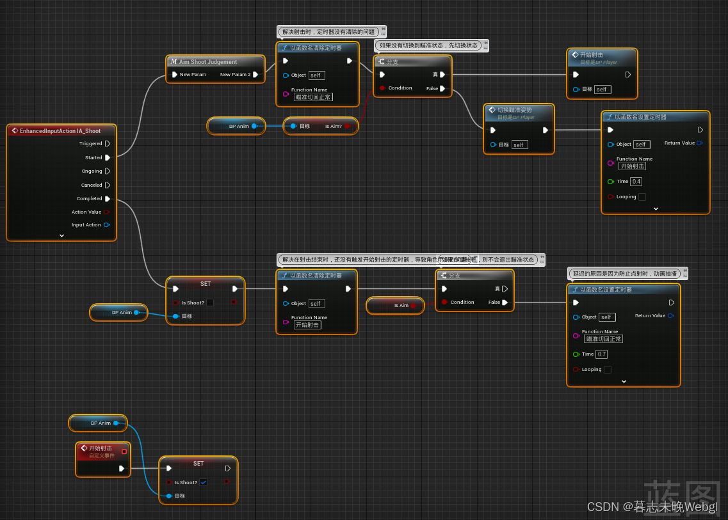This screenshot has height=520, width=728.
Task: Click the Object self field in the 开始射击 clear timer node
Action: click(317, 304)
